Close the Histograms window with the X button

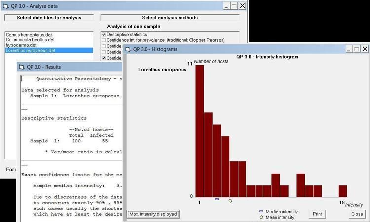tap(365, 49)
